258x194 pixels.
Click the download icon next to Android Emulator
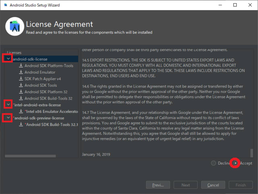click(x=20, y=72)
